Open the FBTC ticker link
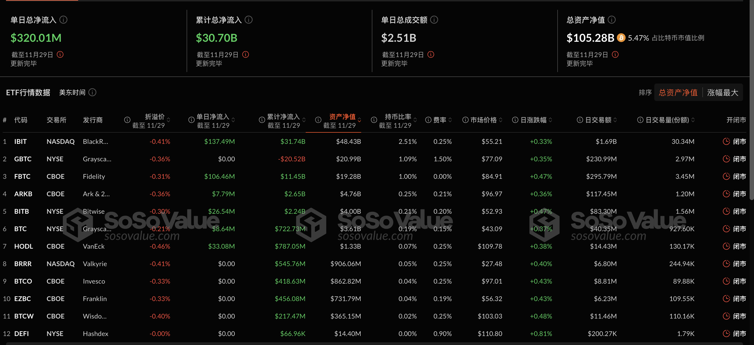The image size is (754, 345). (22, 177)
